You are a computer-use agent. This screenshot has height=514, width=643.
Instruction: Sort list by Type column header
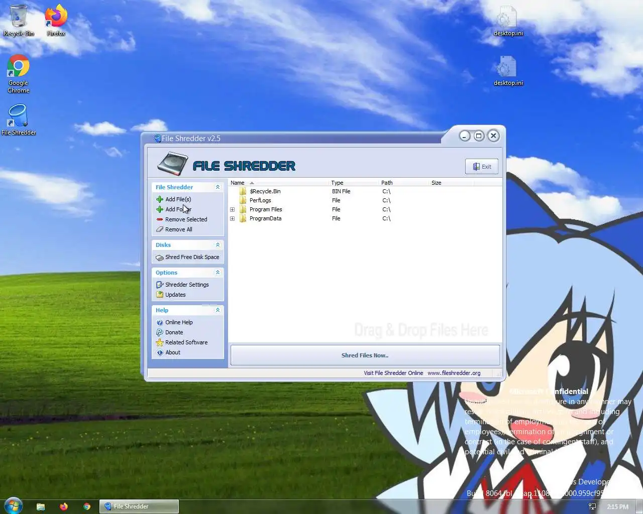tap(354, 183)
